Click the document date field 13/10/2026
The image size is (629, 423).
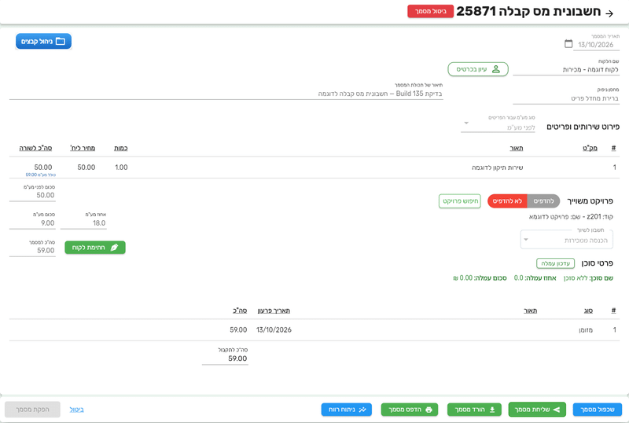coord(596,45)
